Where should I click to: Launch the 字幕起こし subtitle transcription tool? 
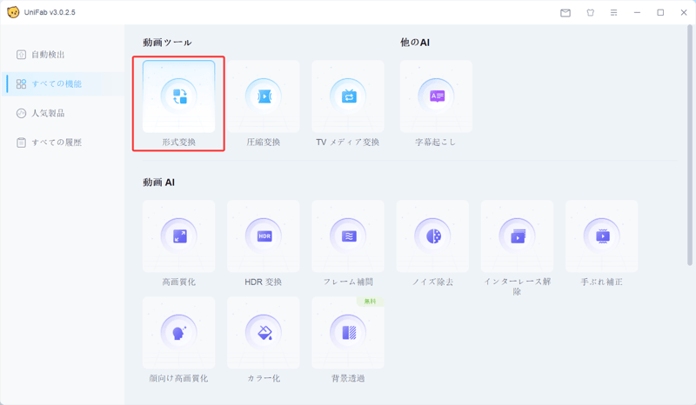coord(436,103)
